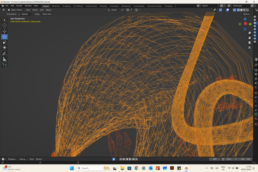The width and height of the screenshot is (258, 172).
Task: Open viewport shading options arrow
Action: (250, 10)
